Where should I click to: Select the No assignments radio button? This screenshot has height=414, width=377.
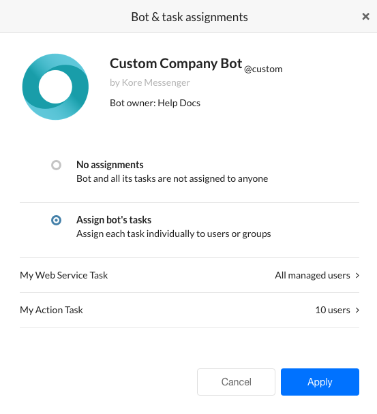[x=56, y=165]
